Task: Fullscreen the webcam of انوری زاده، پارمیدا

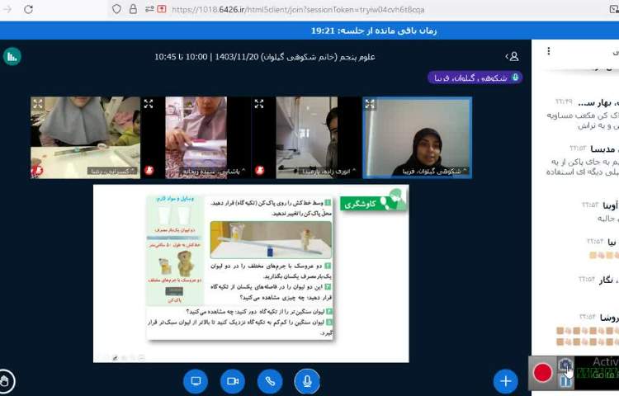Action: [x=259, y=104]
